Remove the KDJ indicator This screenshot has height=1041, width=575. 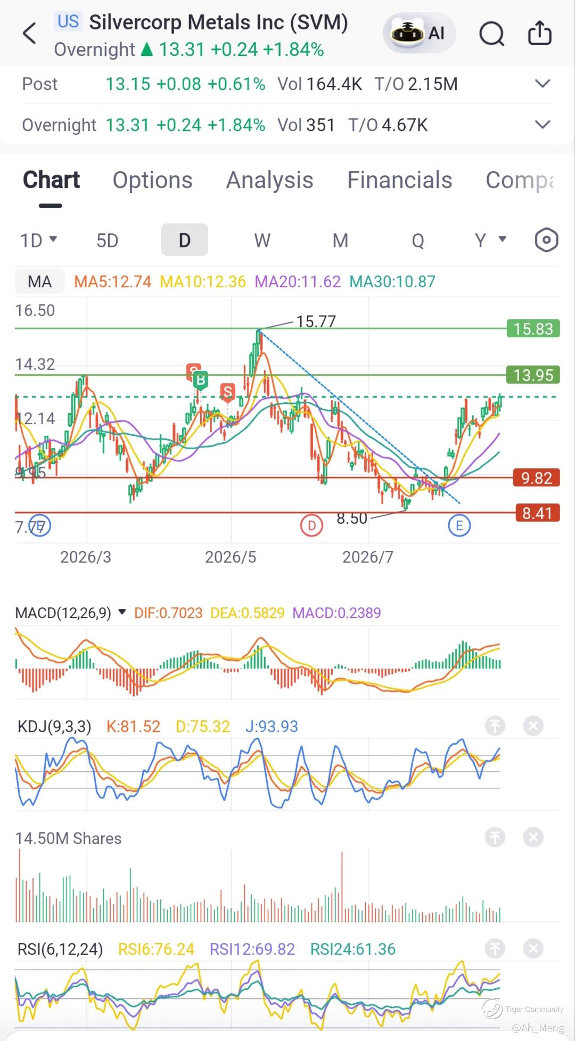[x=533, y=726]
